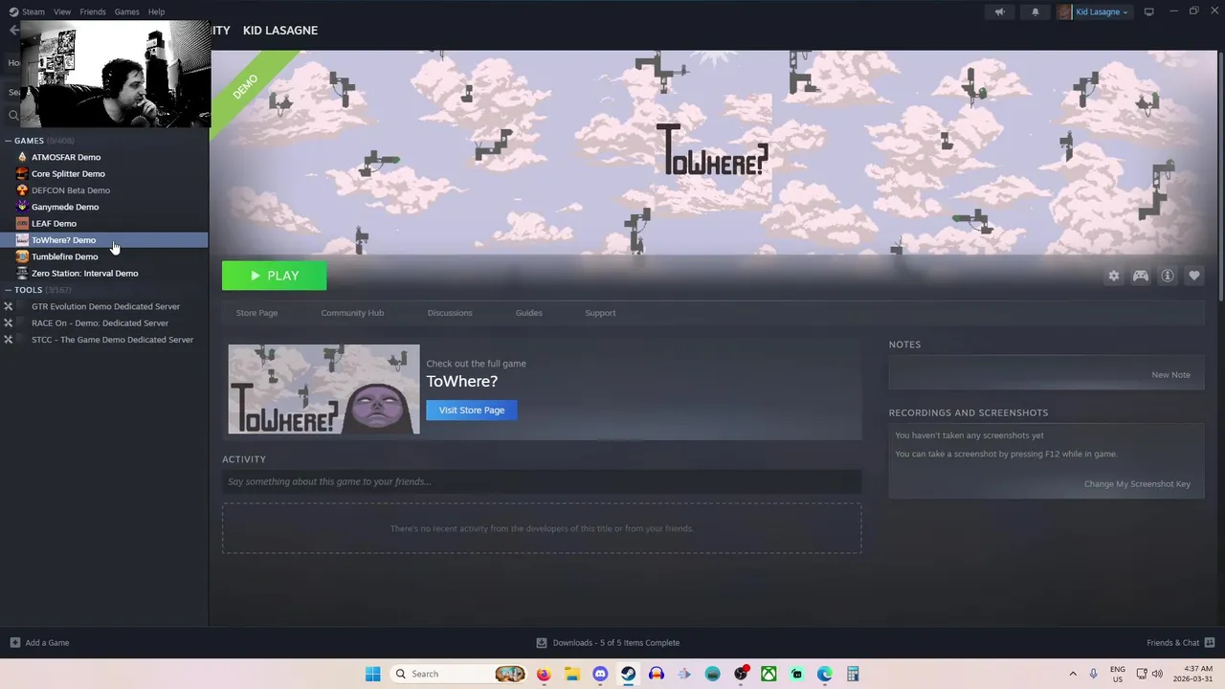This screenshot has height=689, width=1225.
Task: Switch to Big Picture mode icon
Action: click(x=1148, y=11)
